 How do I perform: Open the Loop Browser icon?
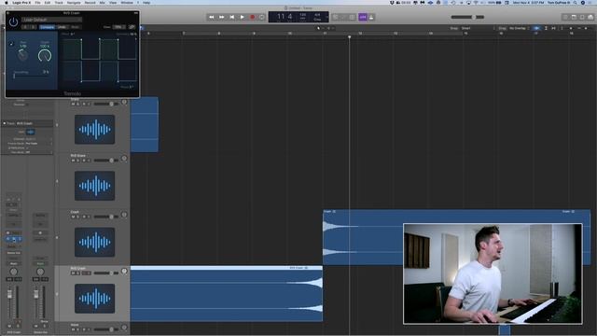pos(582,17)
